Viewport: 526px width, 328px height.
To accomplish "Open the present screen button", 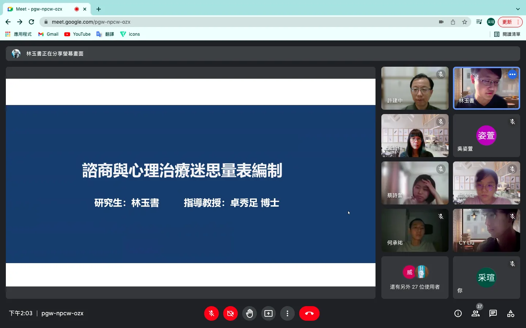I will 268,313.
